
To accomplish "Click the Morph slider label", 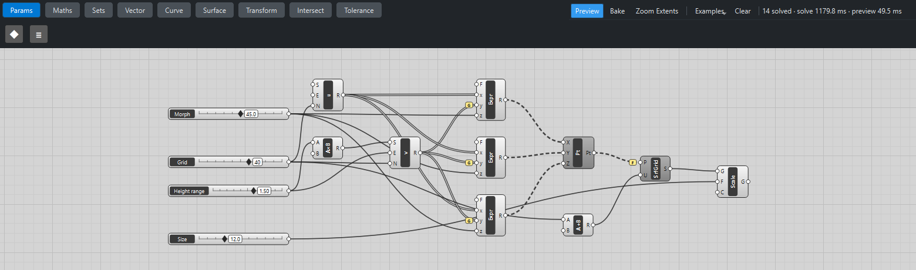I will (183, 114).
